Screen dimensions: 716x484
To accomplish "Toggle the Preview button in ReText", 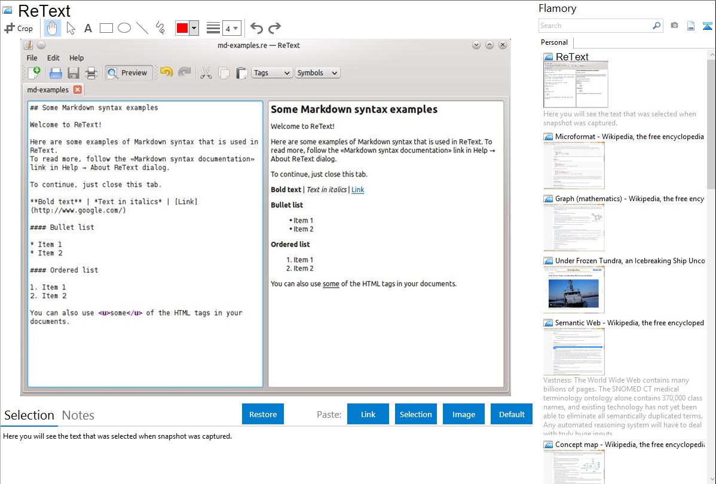I will (128, 73).
